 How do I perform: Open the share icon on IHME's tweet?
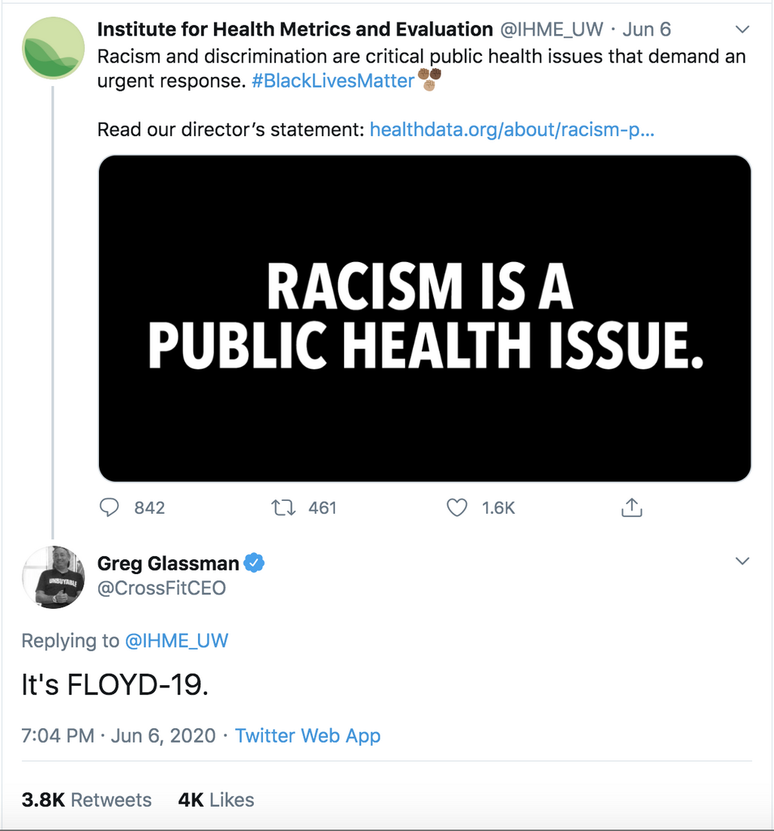click(x=632, y=508)
